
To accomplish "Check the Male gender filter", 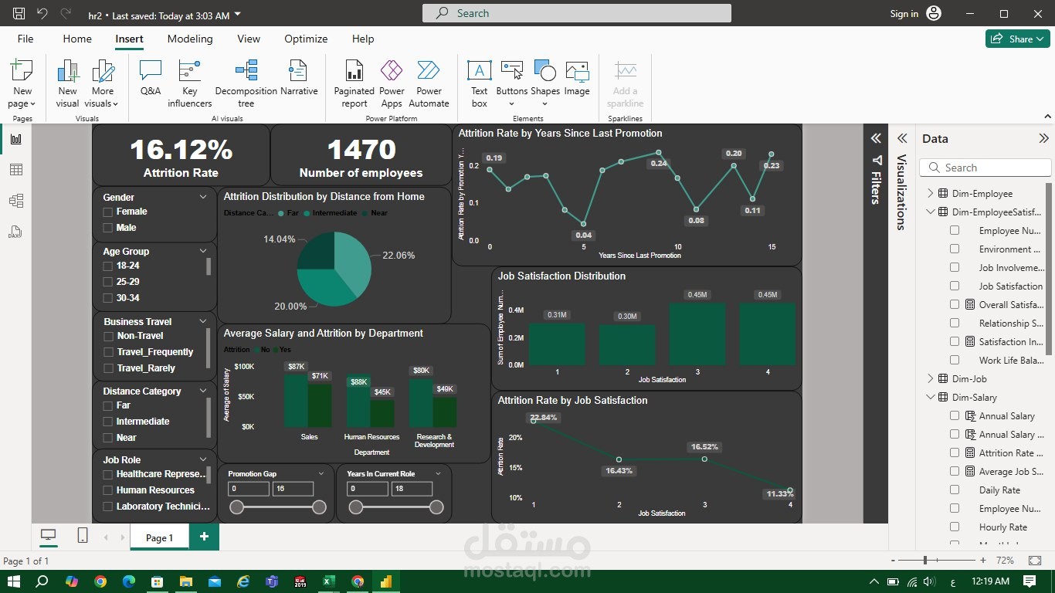I will click(108, 228).
